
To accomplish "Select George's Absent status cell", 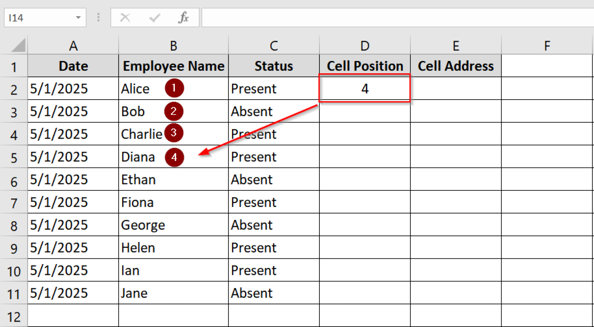I will click(x=273, y=225).
